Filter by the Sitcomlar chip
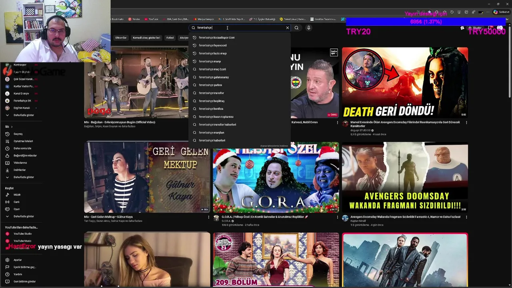The image size is (512, 288). (x=121, y=38)
